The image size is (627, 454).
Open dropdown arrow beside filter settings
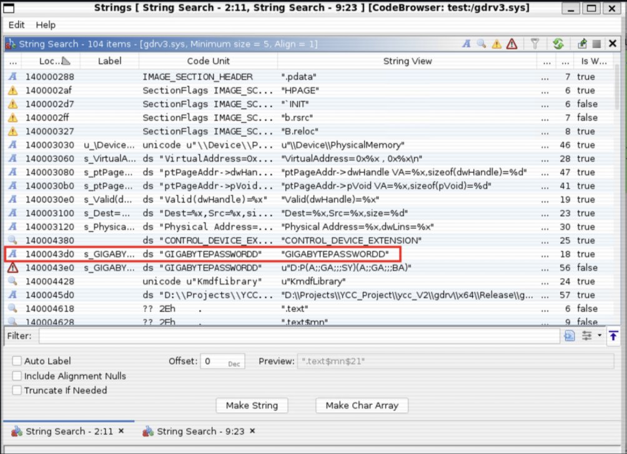point(600,336)
